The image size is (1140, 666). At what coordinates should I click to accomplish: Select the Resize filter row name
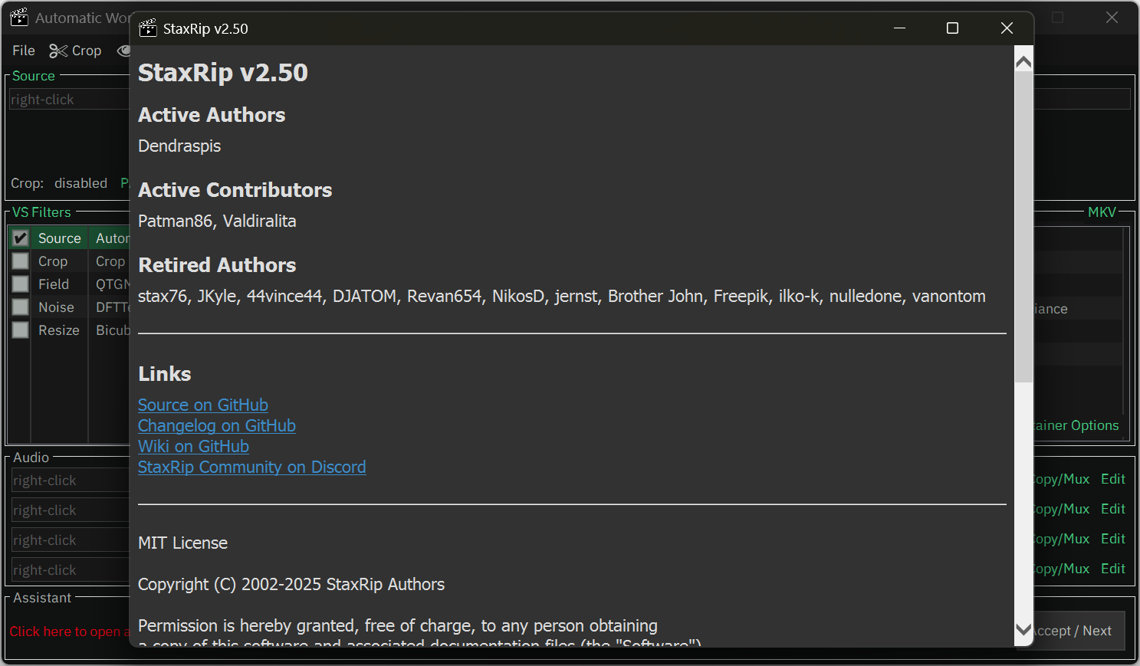pyautogui.click(x=59, y=330)
